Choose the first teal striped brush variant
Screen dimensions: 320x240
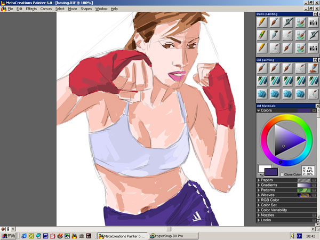pyautogui.click(x=262, y=81)
